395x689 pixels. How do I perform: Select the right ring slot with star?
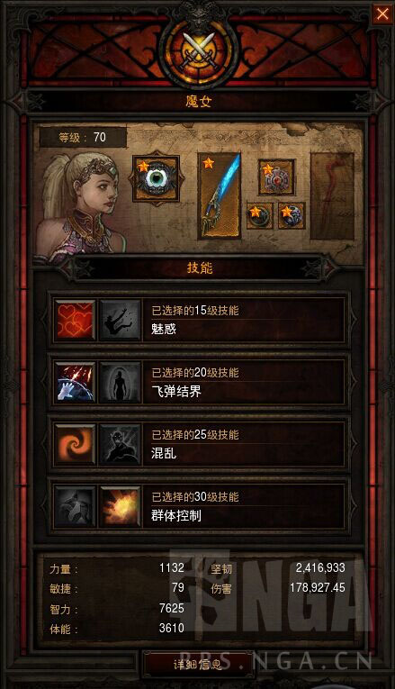click(291, 216)
